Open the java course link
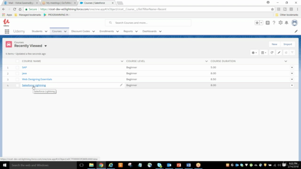This screenshot has height=169, width=301. click(x=24, y=73)
